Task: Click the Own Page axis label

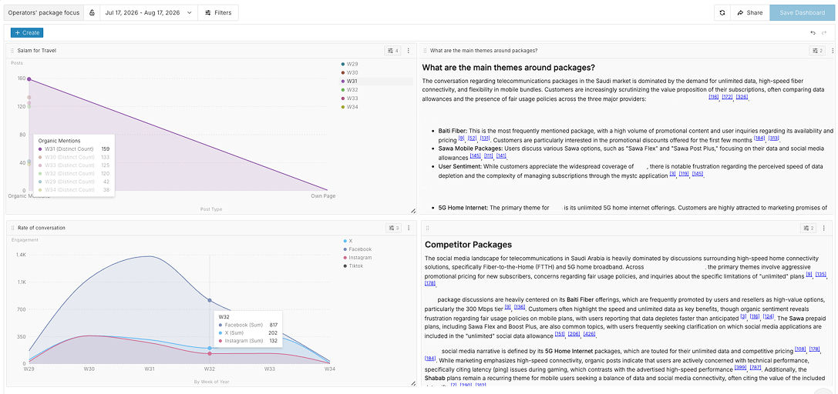Action: click(323, 196)
